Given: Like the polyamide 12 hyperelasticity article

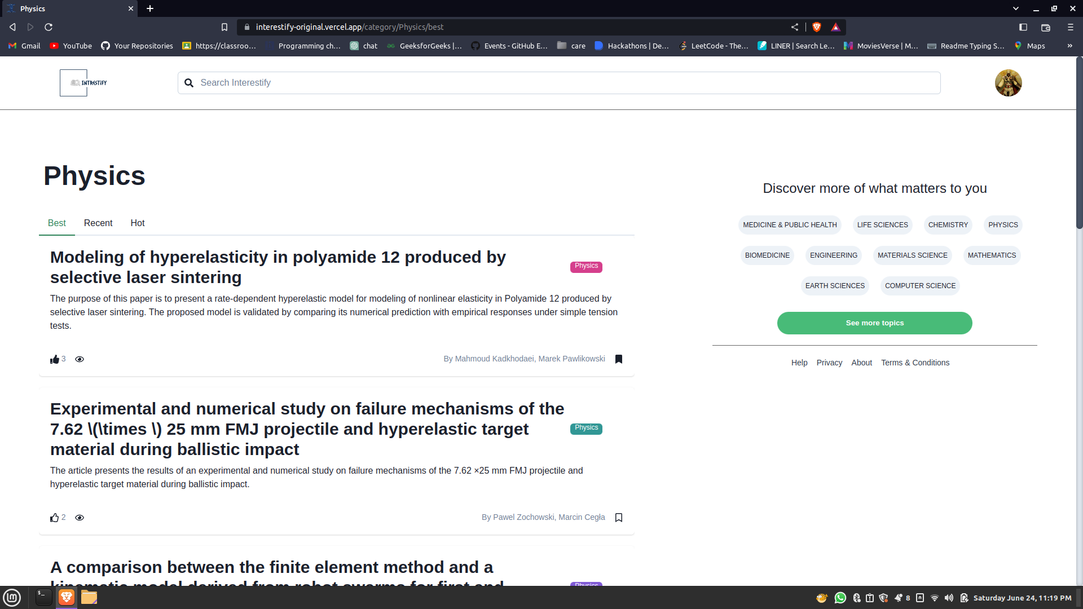Looking at the screenshot, I should (x=55, y=360).
